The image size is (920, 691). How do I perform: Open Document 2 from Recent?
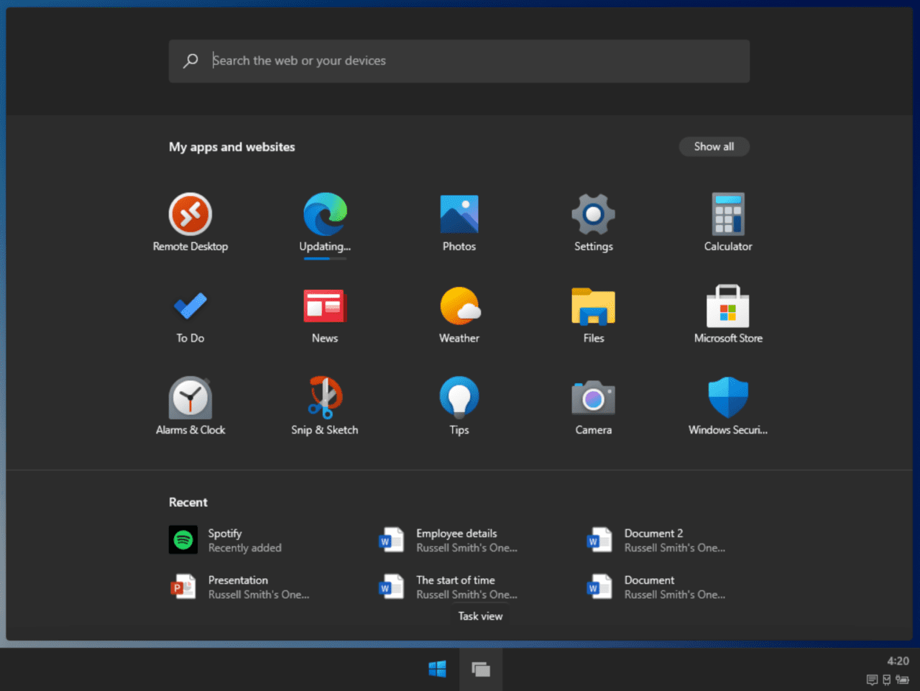click(x=656, y=540)
